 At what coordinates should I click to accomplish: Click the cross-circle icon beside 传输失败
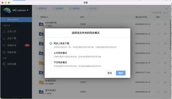(x=4, y=52)
